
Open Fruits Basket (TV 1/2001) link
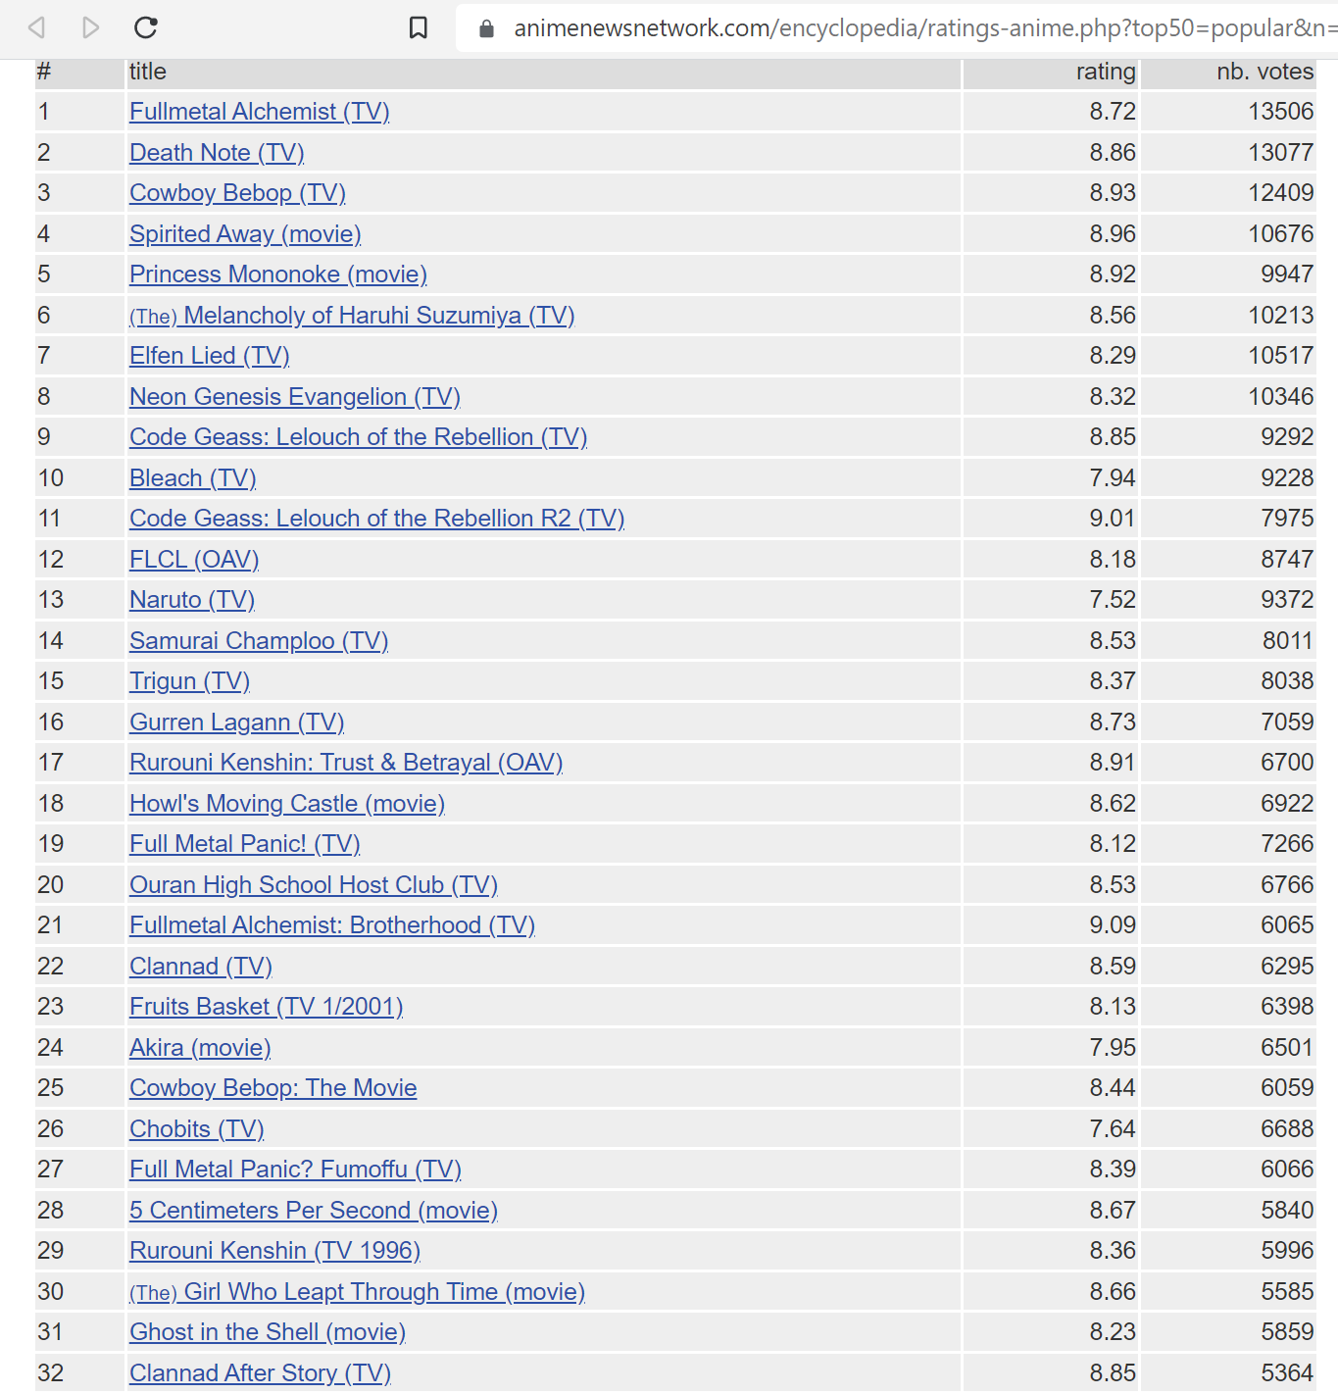(x=267, y=1007)
